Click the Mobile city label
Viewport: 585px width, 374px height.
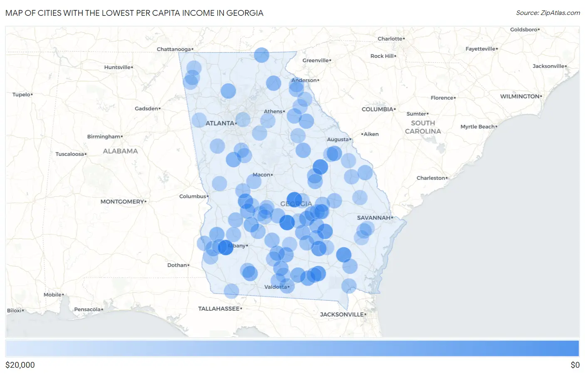click(53, 295)
